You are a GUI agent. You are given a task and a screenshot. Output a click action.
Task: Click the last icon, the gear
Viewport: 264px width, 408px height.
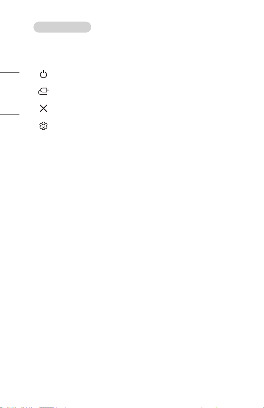coord(44,126)
